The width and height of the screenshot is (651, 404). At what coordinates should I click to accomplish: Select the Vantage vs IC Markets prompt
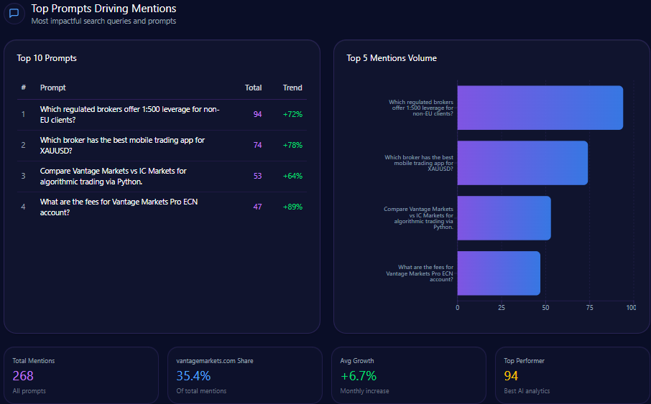click(x=113, y=176)
